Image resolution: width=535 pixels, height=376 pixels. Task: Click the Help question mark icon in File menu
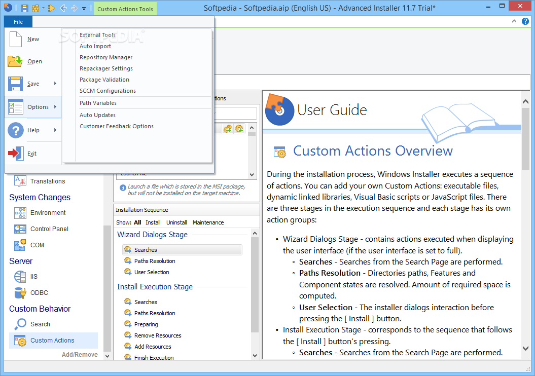[15, 130]
